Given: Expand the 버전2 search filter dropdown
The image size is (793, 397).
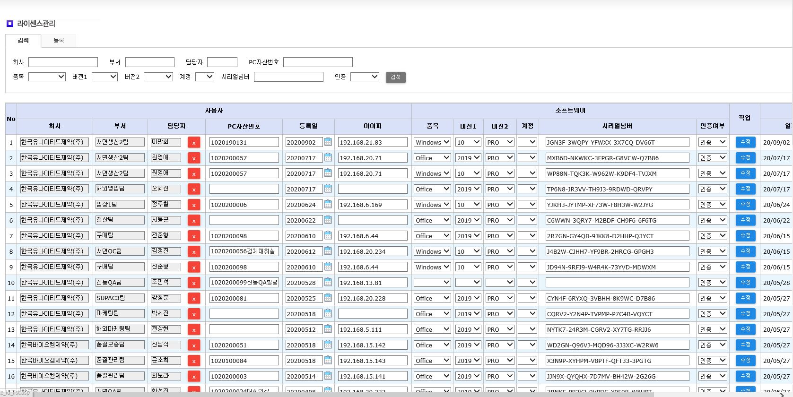Looking at the screenshot, I should [158, 77].
